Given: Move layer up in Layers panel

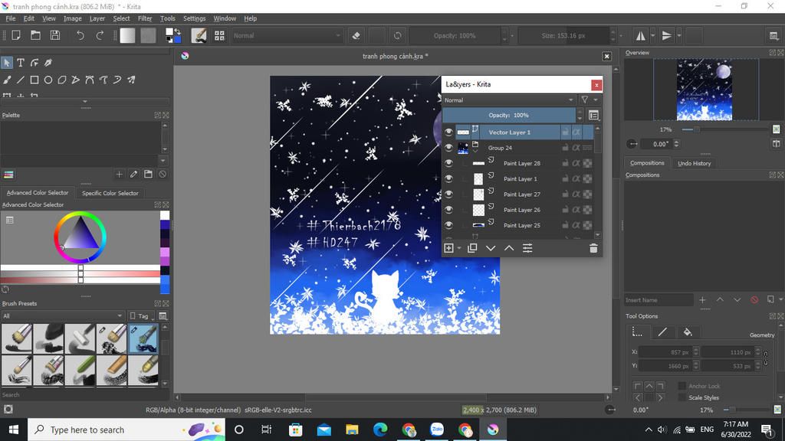Looking at the screenshot, I should [x=509, y=248].
